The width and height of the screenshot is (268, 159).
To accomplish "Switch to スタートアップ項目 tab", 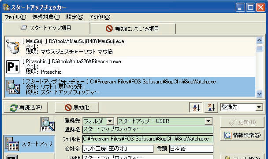I will 46,28.
